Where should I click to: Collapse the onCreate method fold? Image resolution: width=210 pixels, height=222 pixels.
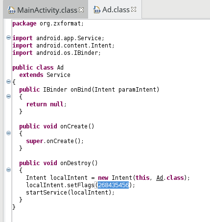pyautogui.click(x=8, y=133)
